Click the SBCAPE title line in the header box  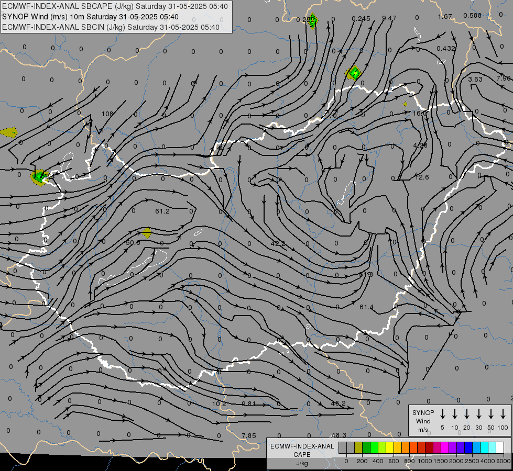(115, 6)
